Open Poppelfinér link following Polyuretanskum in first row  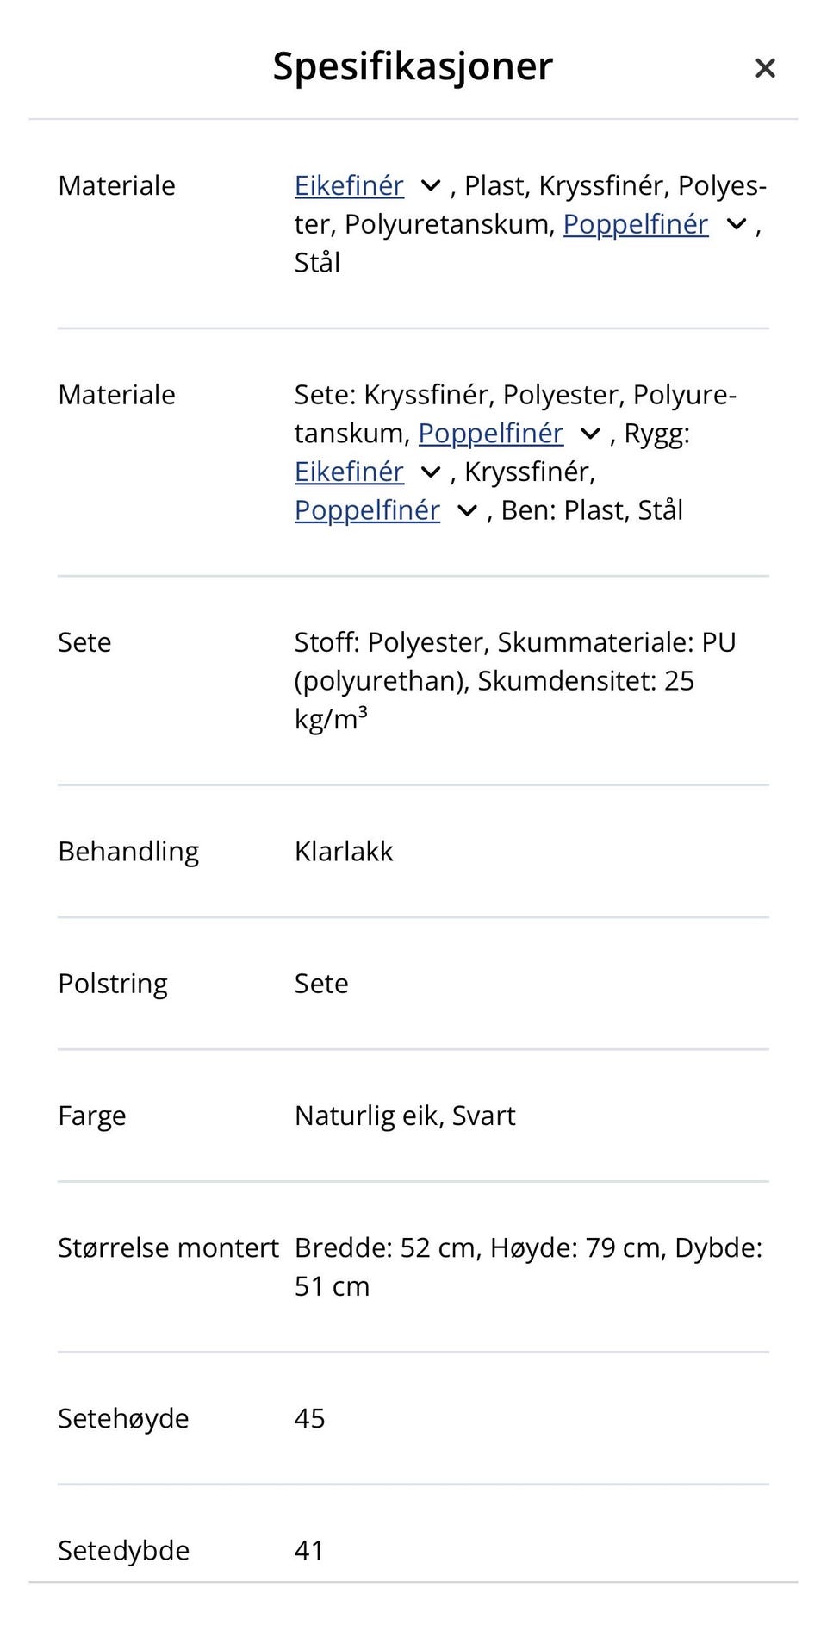tap(636, 224)
